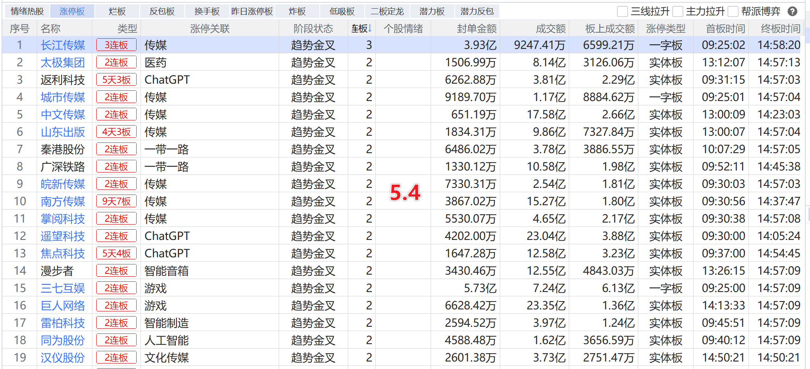The height and width of the screenshot is (369, 810).
Task: Select the 5.73亿 封单金额 cell for 三七互娱
Action: coord(480,288)
